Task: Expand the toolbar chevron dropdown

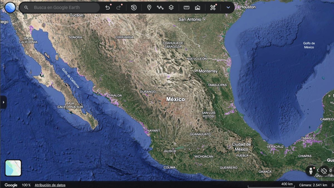Action: (x=228, y=8)
